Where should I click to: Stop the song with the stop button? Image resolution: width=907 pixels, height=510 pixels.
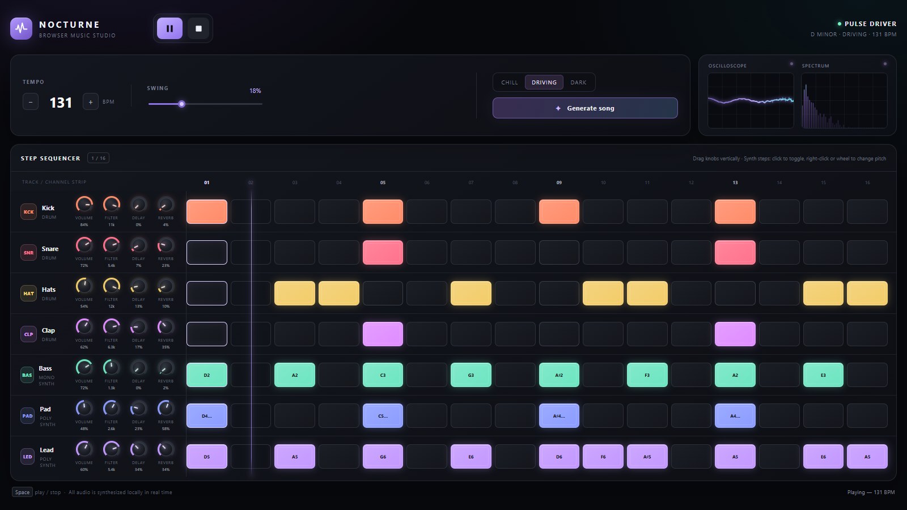tap(198, 28)
